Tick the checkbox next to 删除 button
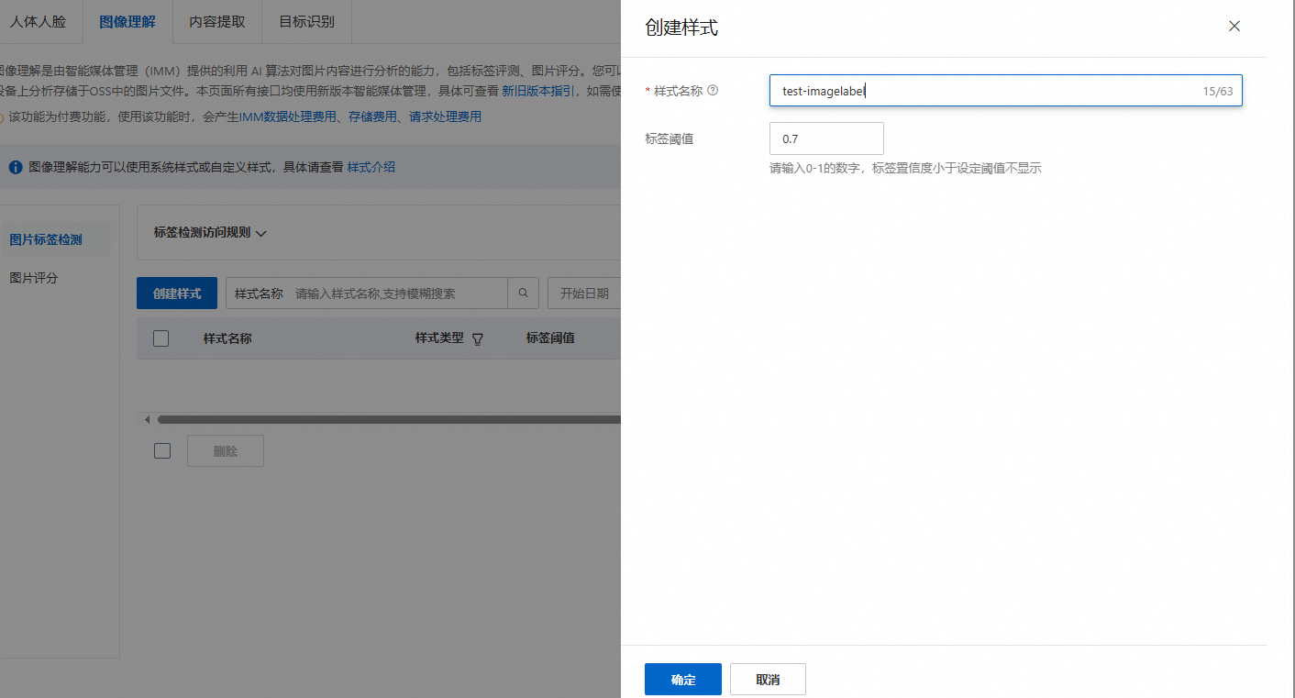1295x698 pixels. [162, 451]
